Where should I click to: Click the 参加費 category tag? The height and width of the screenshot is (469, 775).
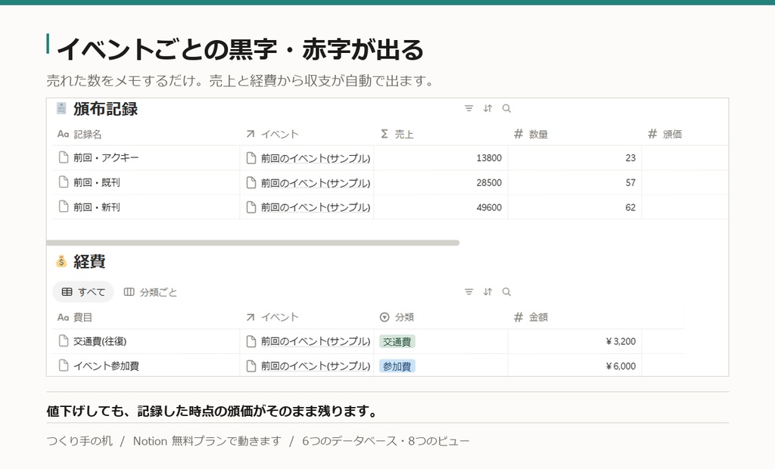(x=397, y=366)
